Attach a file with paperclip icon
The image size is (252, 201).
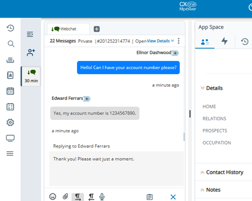66,196
